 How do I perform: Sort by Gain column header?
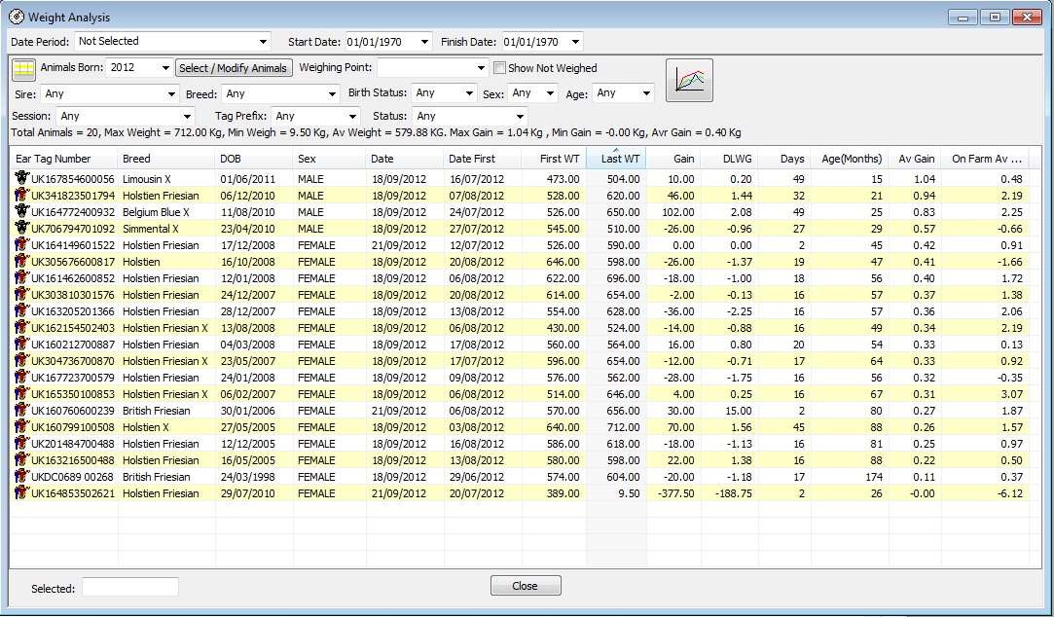673,159
